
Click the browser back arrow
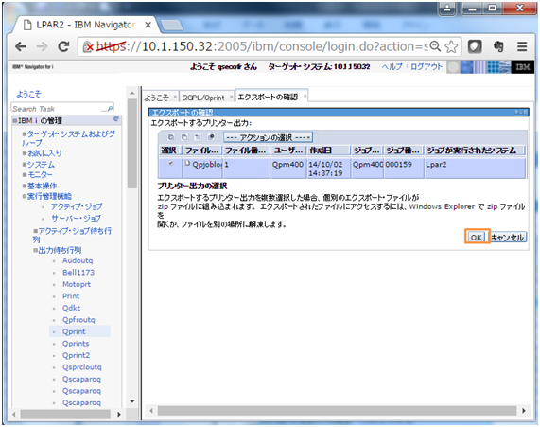[21, 46]
